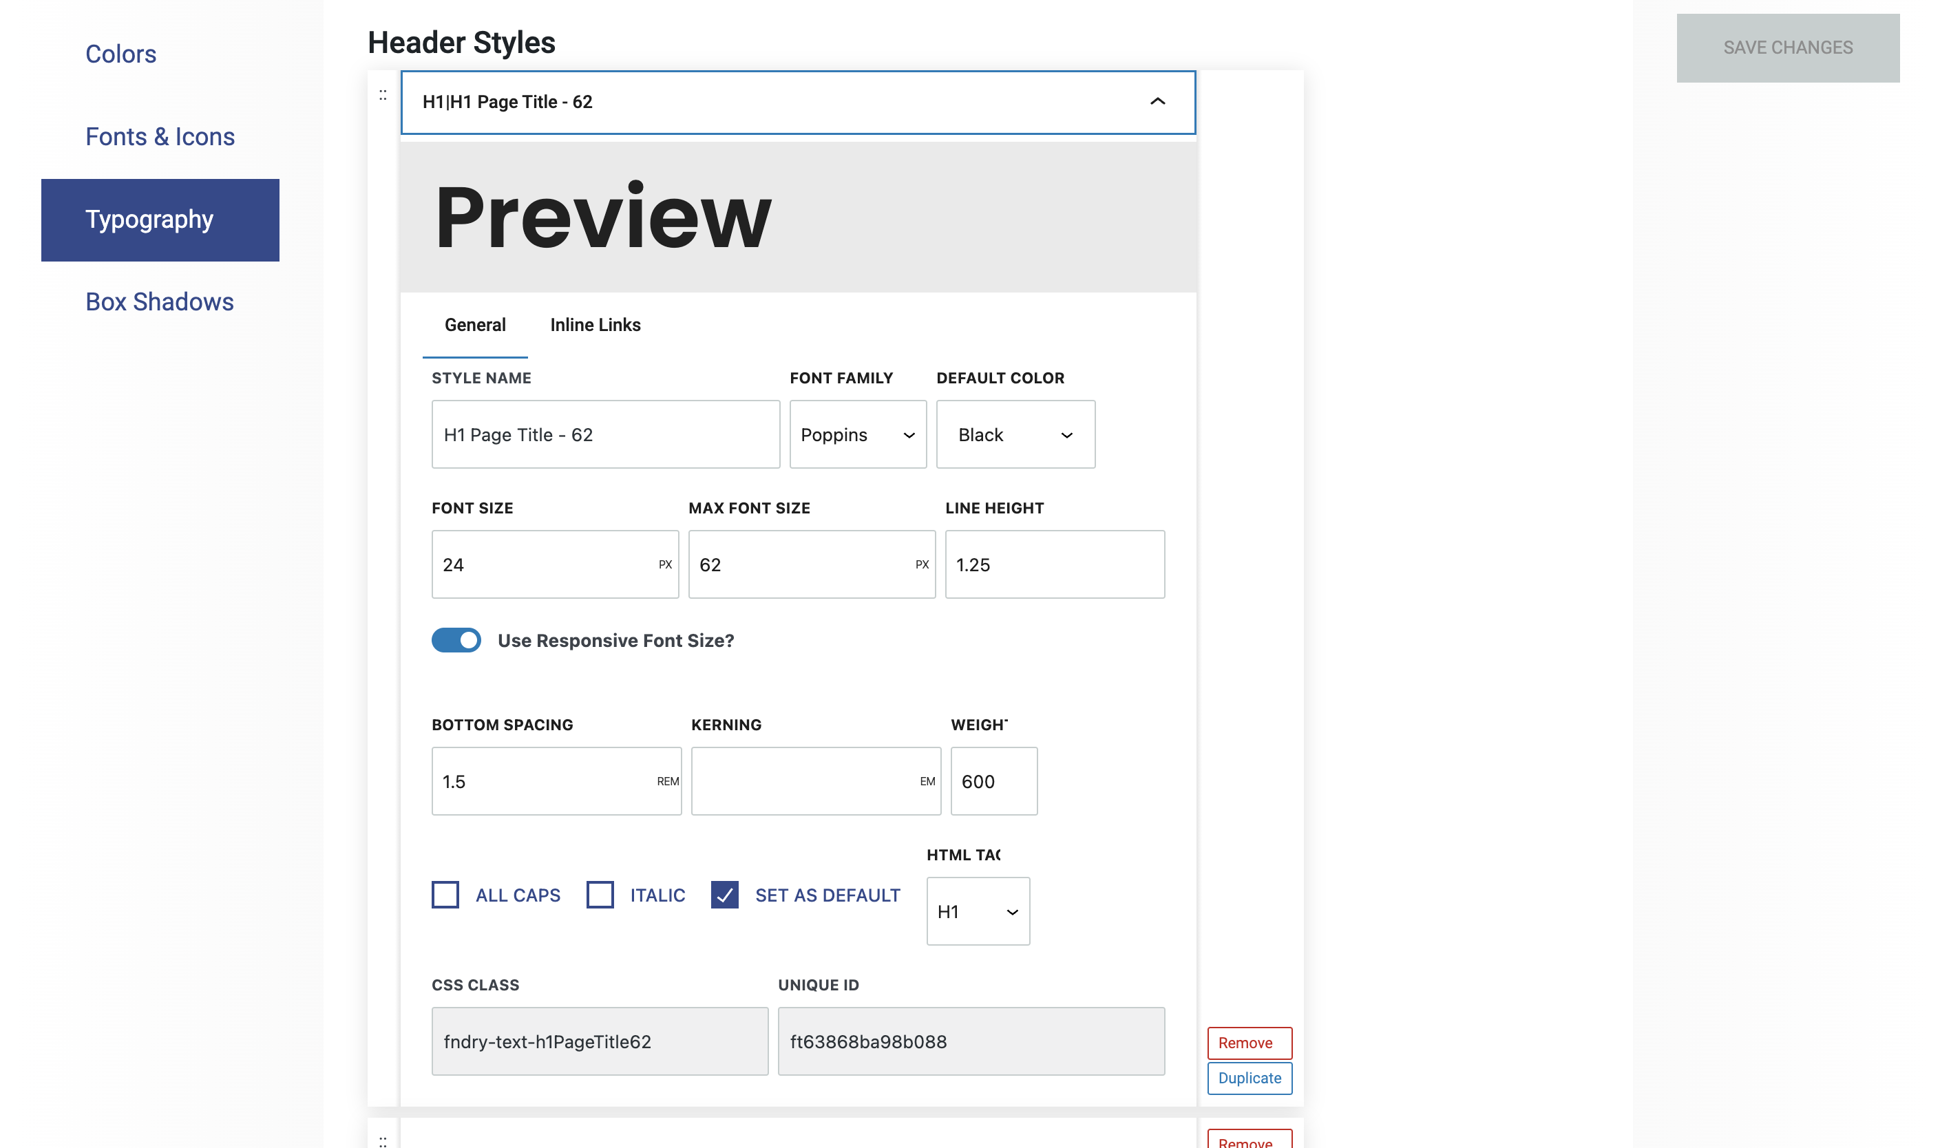The image size is (1940, 1148).
Task: Toggle Use Responsive Font Size switch
Action: 456,640
